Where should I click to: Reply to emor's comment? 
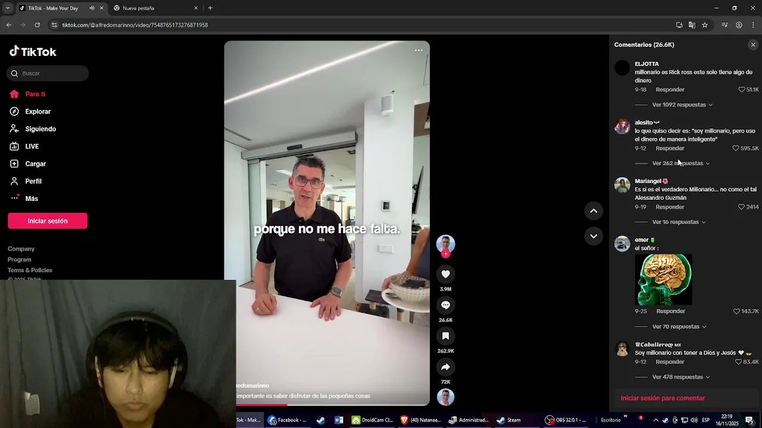click(670, 311)
